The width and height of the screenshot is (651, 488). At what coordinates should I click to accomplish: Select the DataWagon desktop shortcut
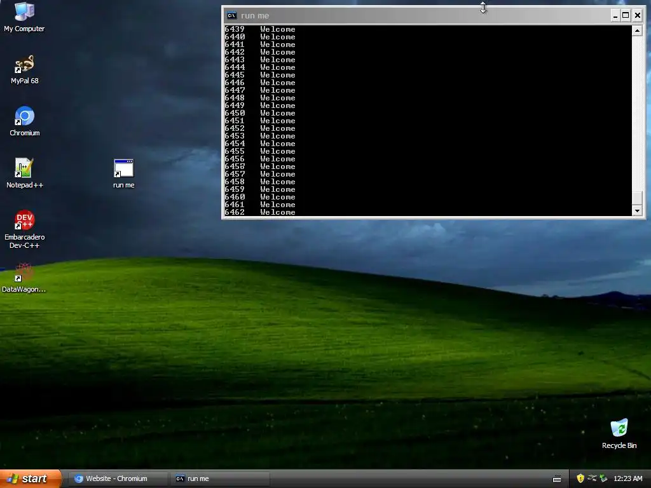pyautogui.click(x=24, y=278)
